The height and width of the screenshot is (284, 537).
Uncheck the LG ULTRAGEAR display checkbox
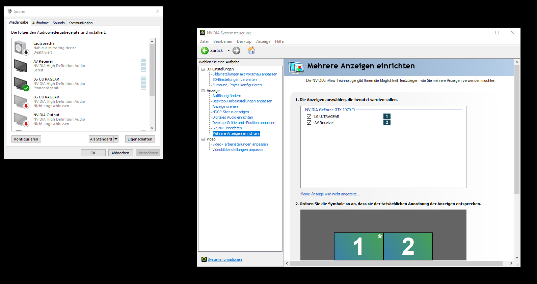click(x=309, y=116)
